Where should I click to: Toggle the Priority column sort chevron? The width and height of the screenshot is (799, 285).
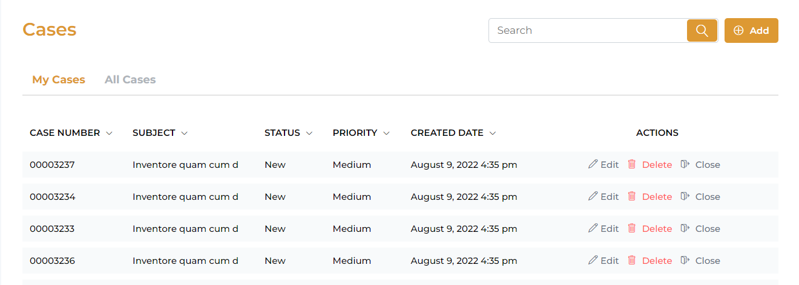click(386, 133)
